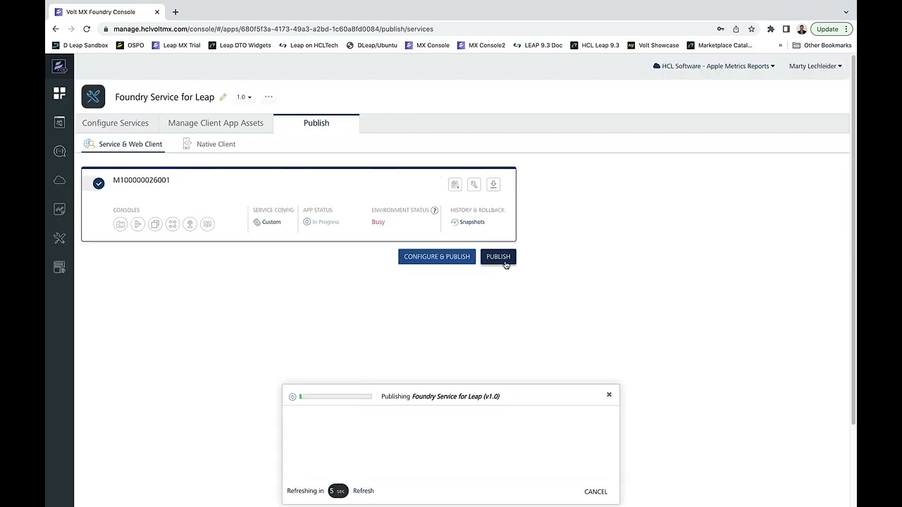This screenshot has height=507, width=902.
Task: Open the bottom sidebar server icon
Action: coord(59,267)
